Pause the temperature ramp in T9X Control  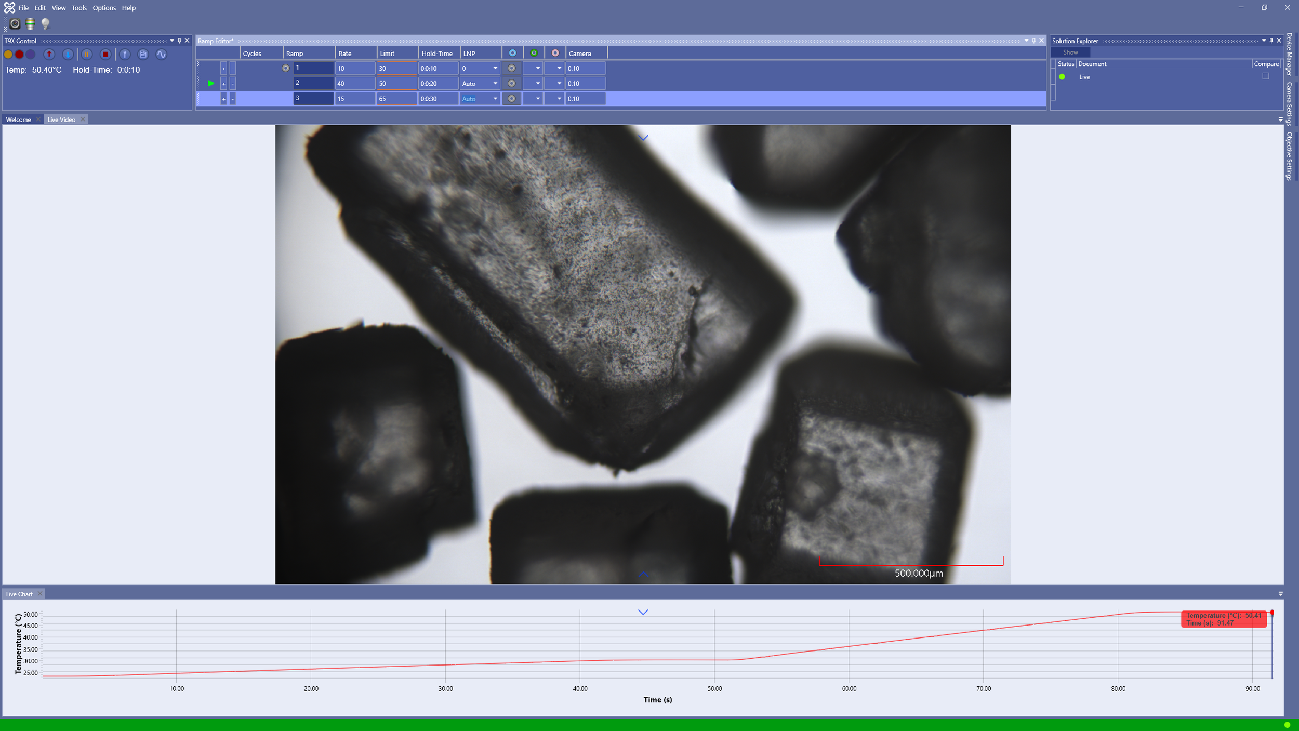87,54
